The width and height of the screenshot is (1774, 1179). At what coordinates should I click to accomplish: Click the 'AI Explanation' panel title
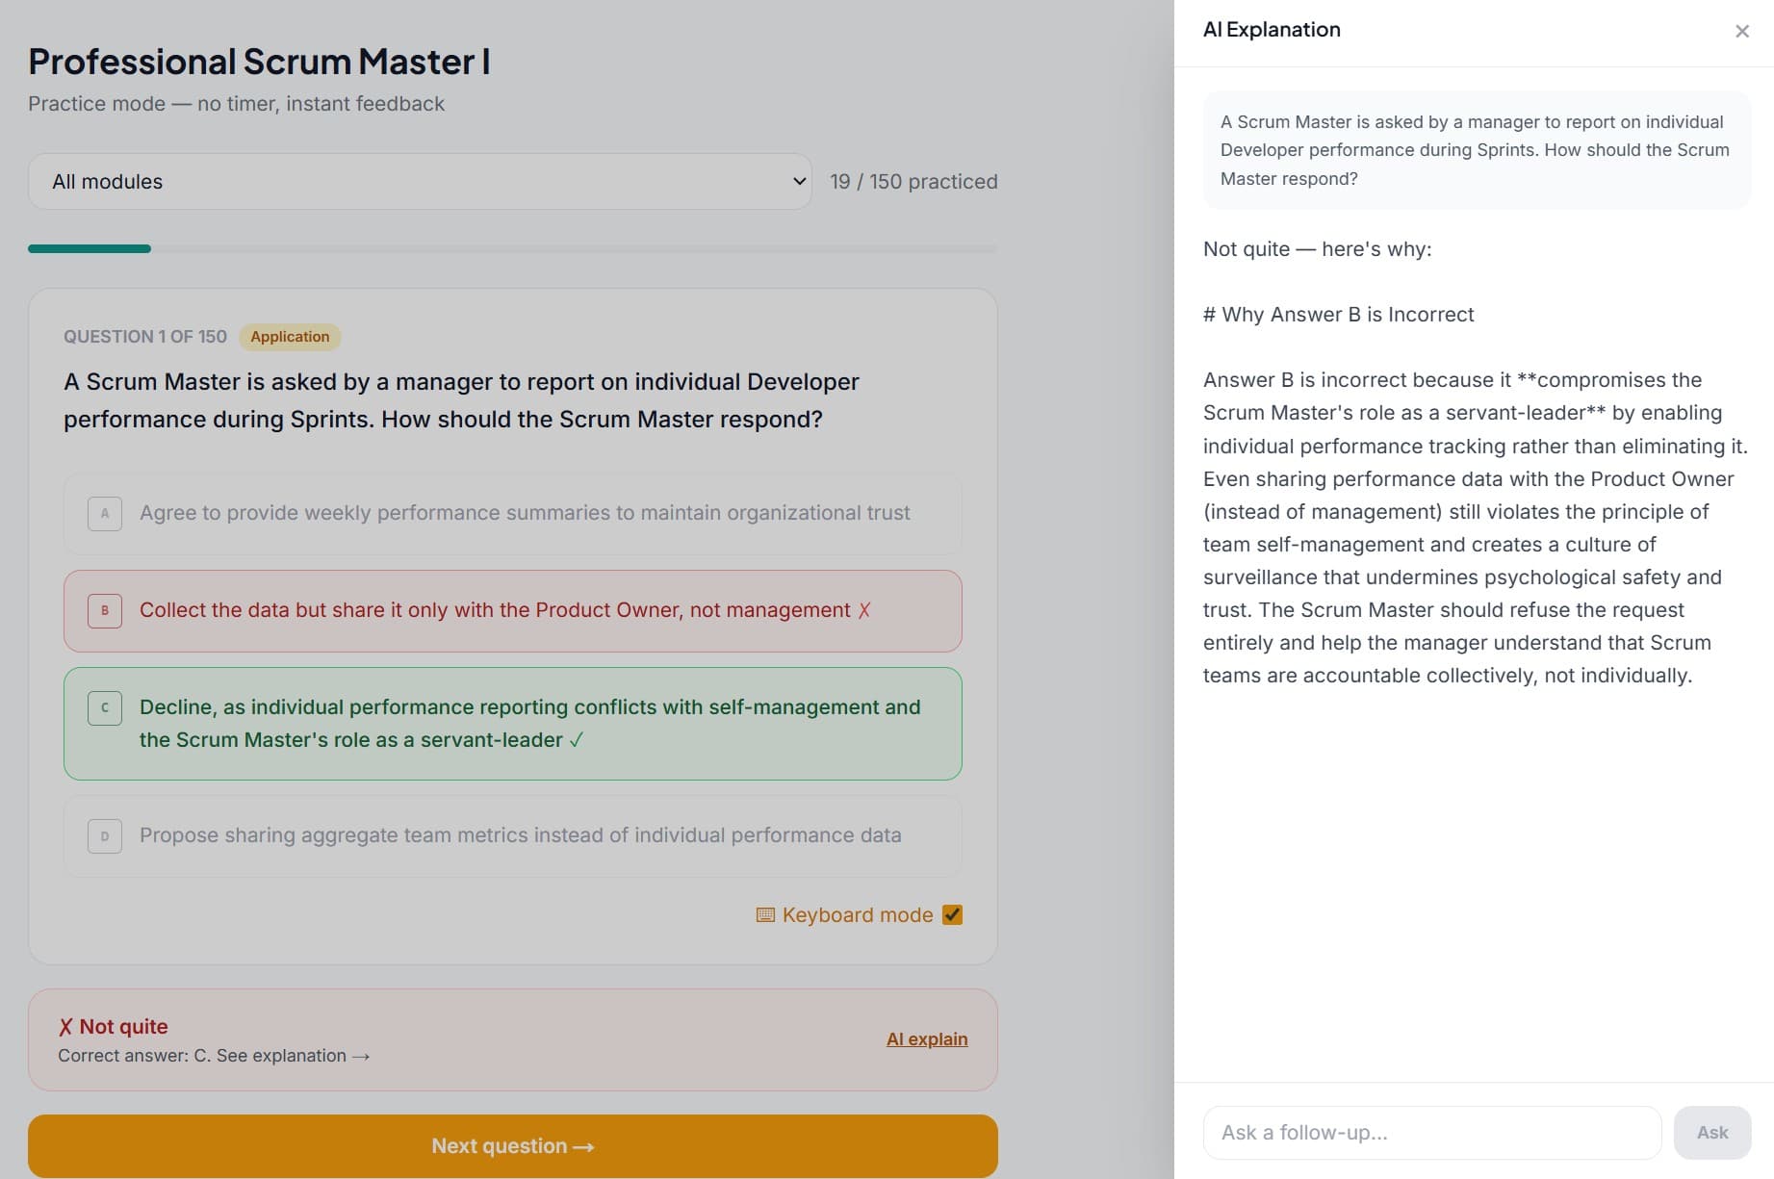(x=1272, y=30)
